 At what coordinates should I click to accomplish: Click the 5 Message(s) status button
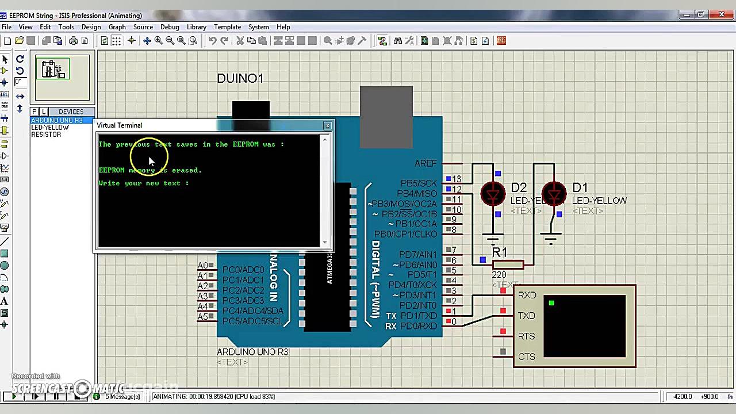(x=121, y=397)
